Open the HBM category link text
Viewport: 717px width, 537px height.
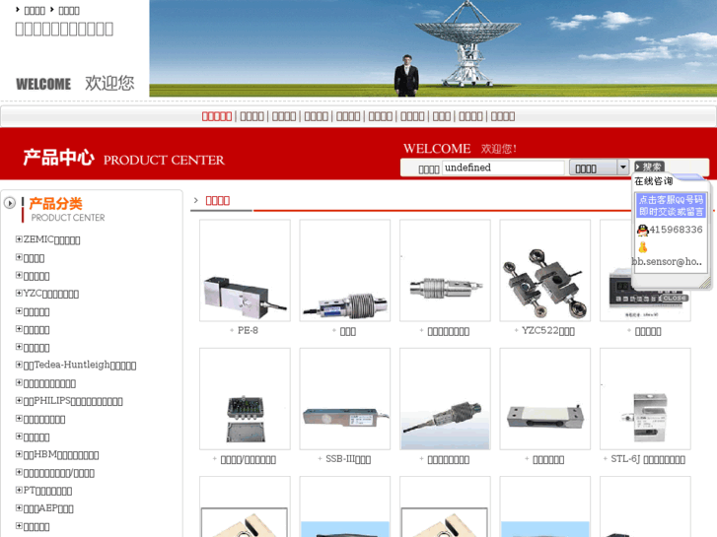point(61,455)
